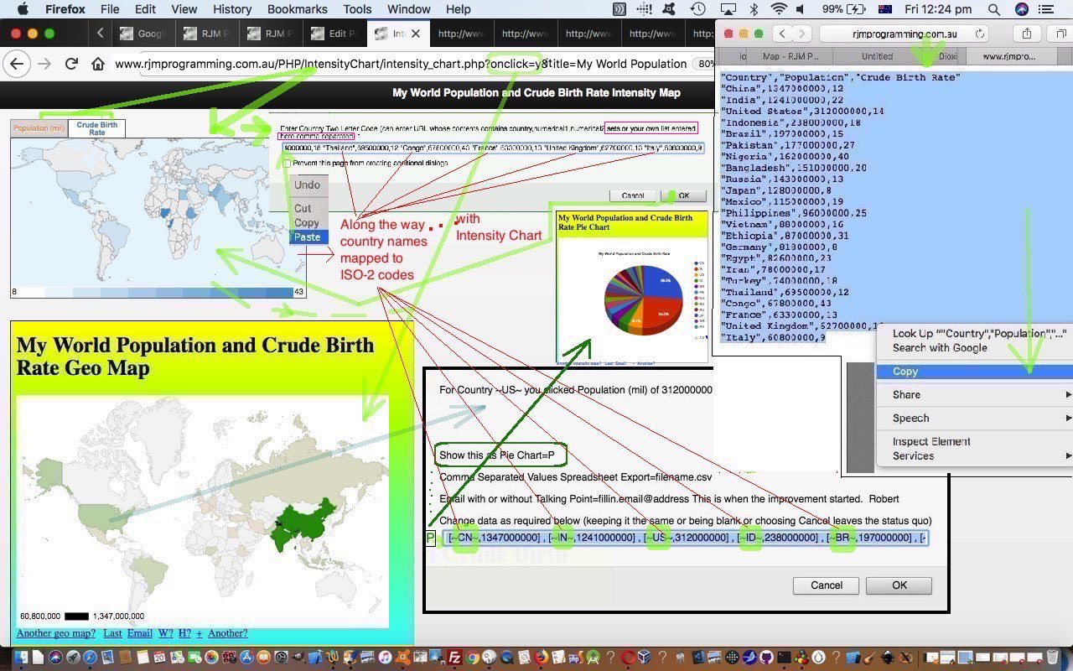The height and width of the screenshot is (671, 1073).
Task: Click the top prompt's country data input
Action: 493,148
